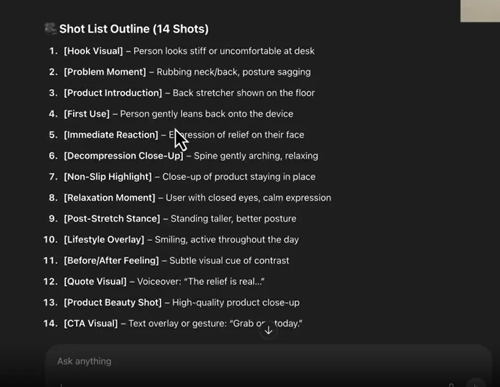Screen dimensions: 500x387
Task: Click the scroll-to-bottom arrow button
Action: 269,330
